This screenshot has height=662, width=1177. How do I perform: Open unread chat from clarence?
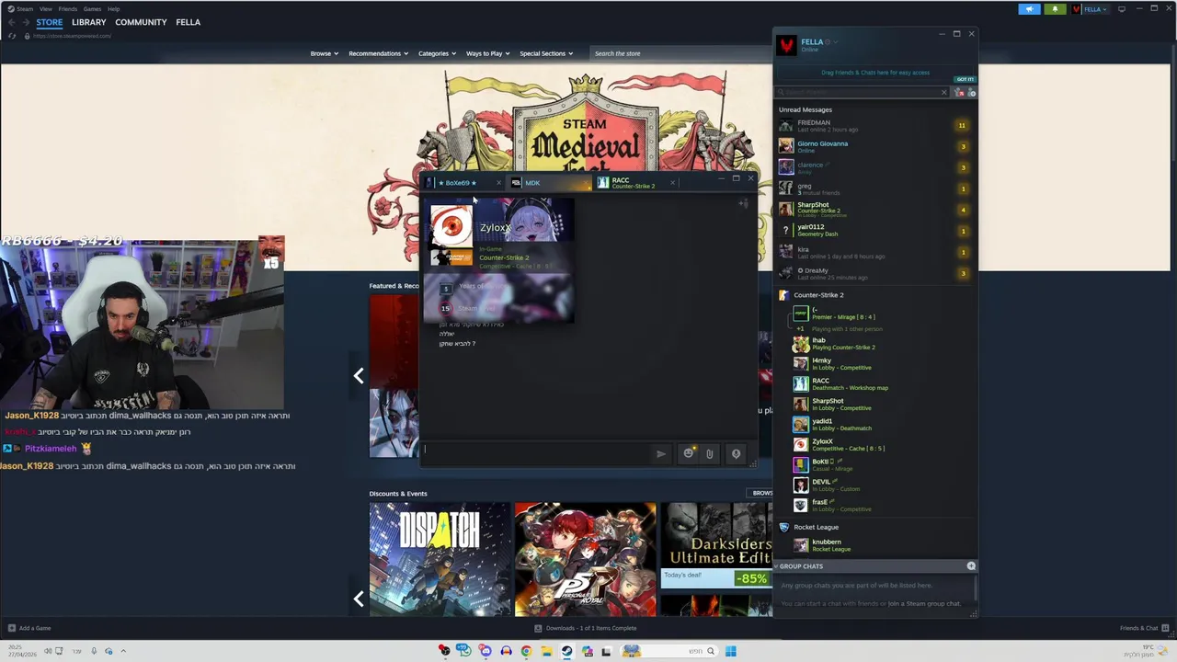(x=876, y=167)
